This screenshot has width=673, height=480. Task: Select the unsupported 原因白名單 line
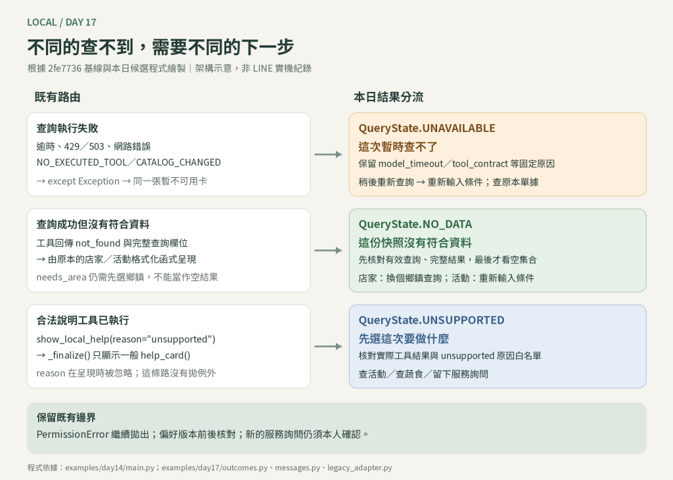(450, 356)
